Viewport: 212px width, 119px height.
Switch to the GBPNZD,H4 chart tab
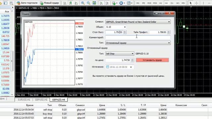59,100
